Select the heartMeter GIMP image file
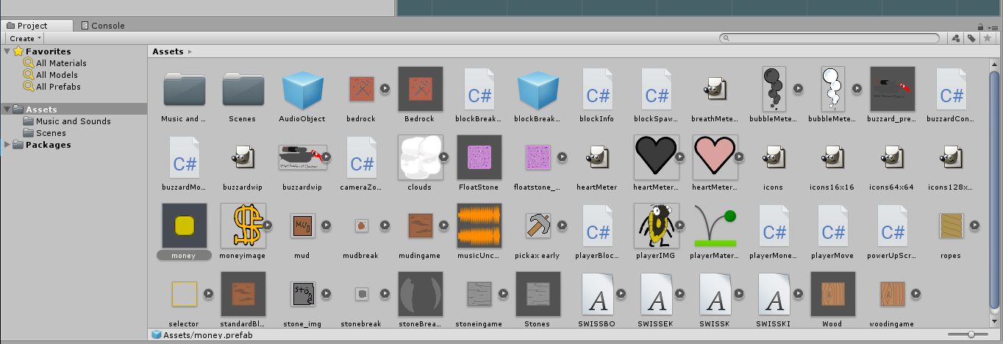Viewport: 1003px width, 344px height. 597,157
